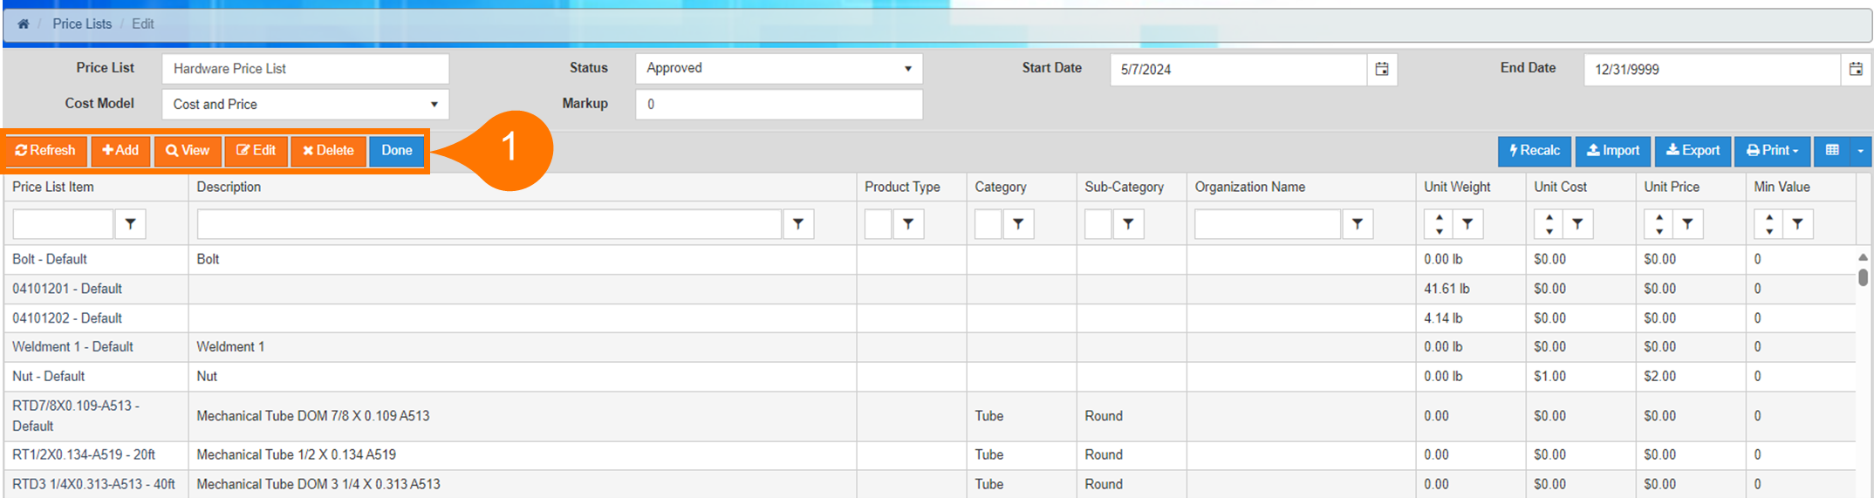Screen dimensions: 1874x498
Task: Click the Description column filter icon
Action: coord(798,224)
